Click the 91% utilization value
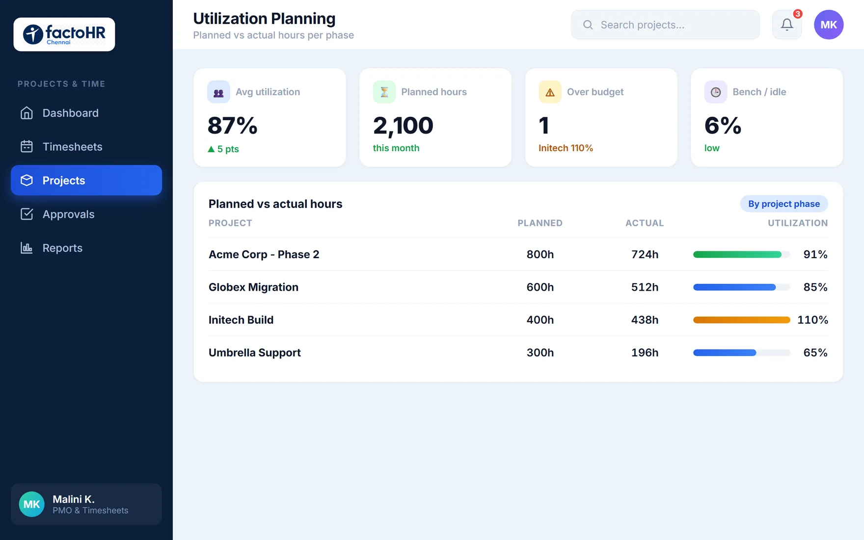The height and width of the screenshot is (540, 864). point(815,254)
